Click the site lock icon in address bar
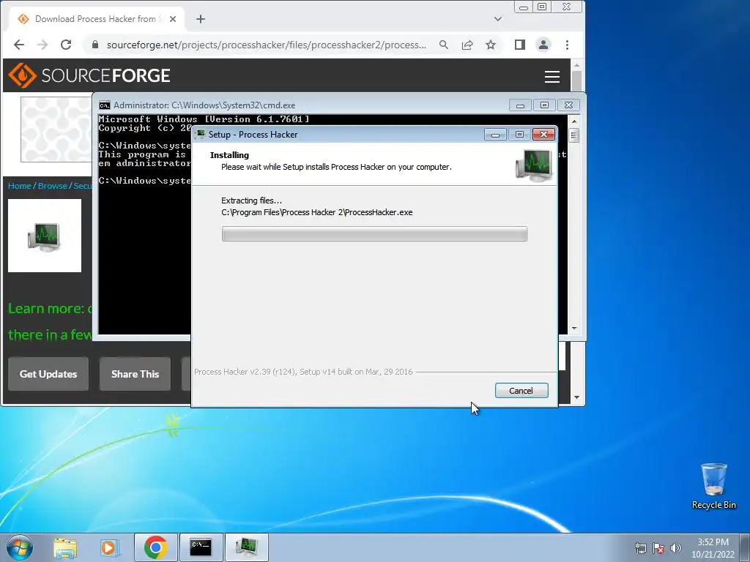 pyautogui.click(x=94, y=45)
